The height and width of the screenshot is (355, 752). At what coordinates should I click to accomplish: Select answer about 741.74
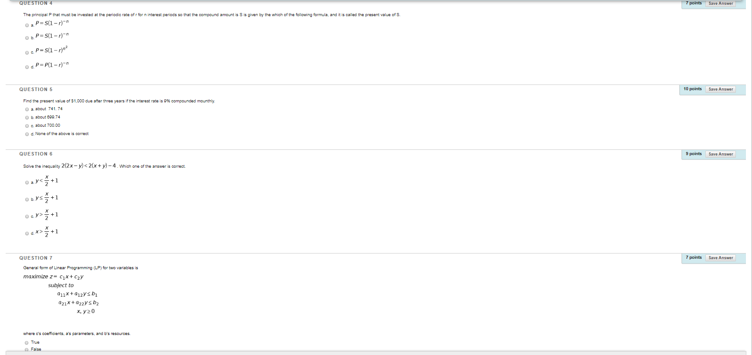27,109
